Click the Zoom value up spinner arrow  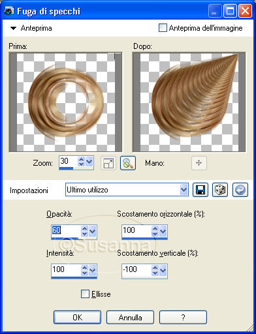(x=82, y=159)
